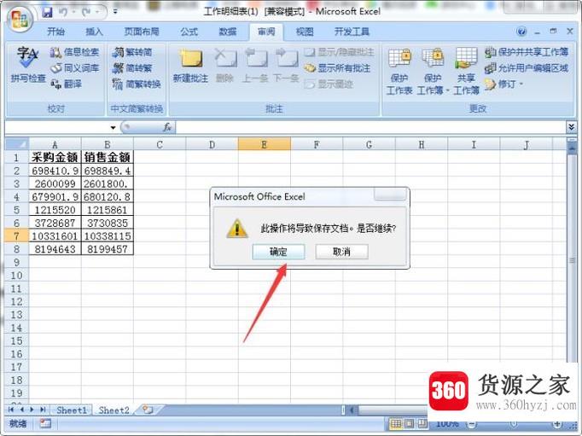Add a new comment (新建批注)
The image size is (582, 436).
[x=191, y=66]
